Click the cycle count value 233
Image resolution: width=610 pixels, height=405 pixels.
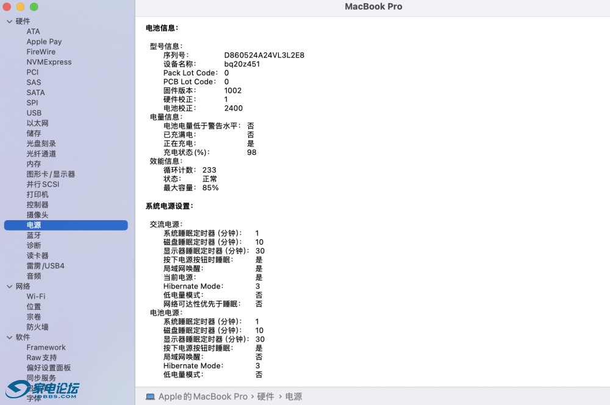point(209,170)
